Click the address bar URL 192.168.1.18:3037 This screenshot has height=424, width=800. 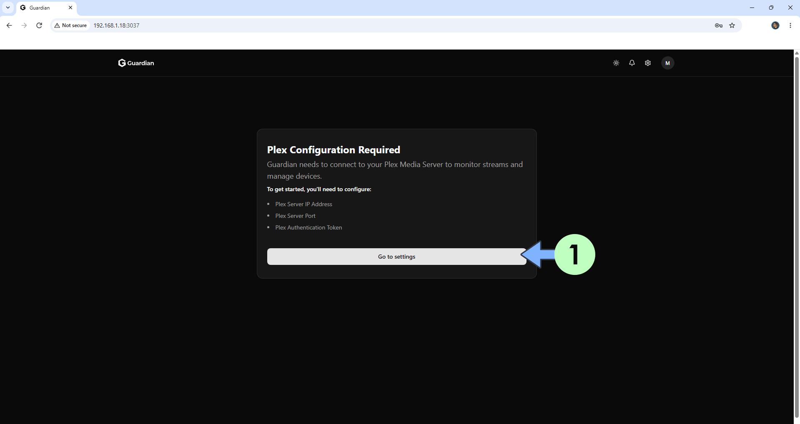point(116,25)
